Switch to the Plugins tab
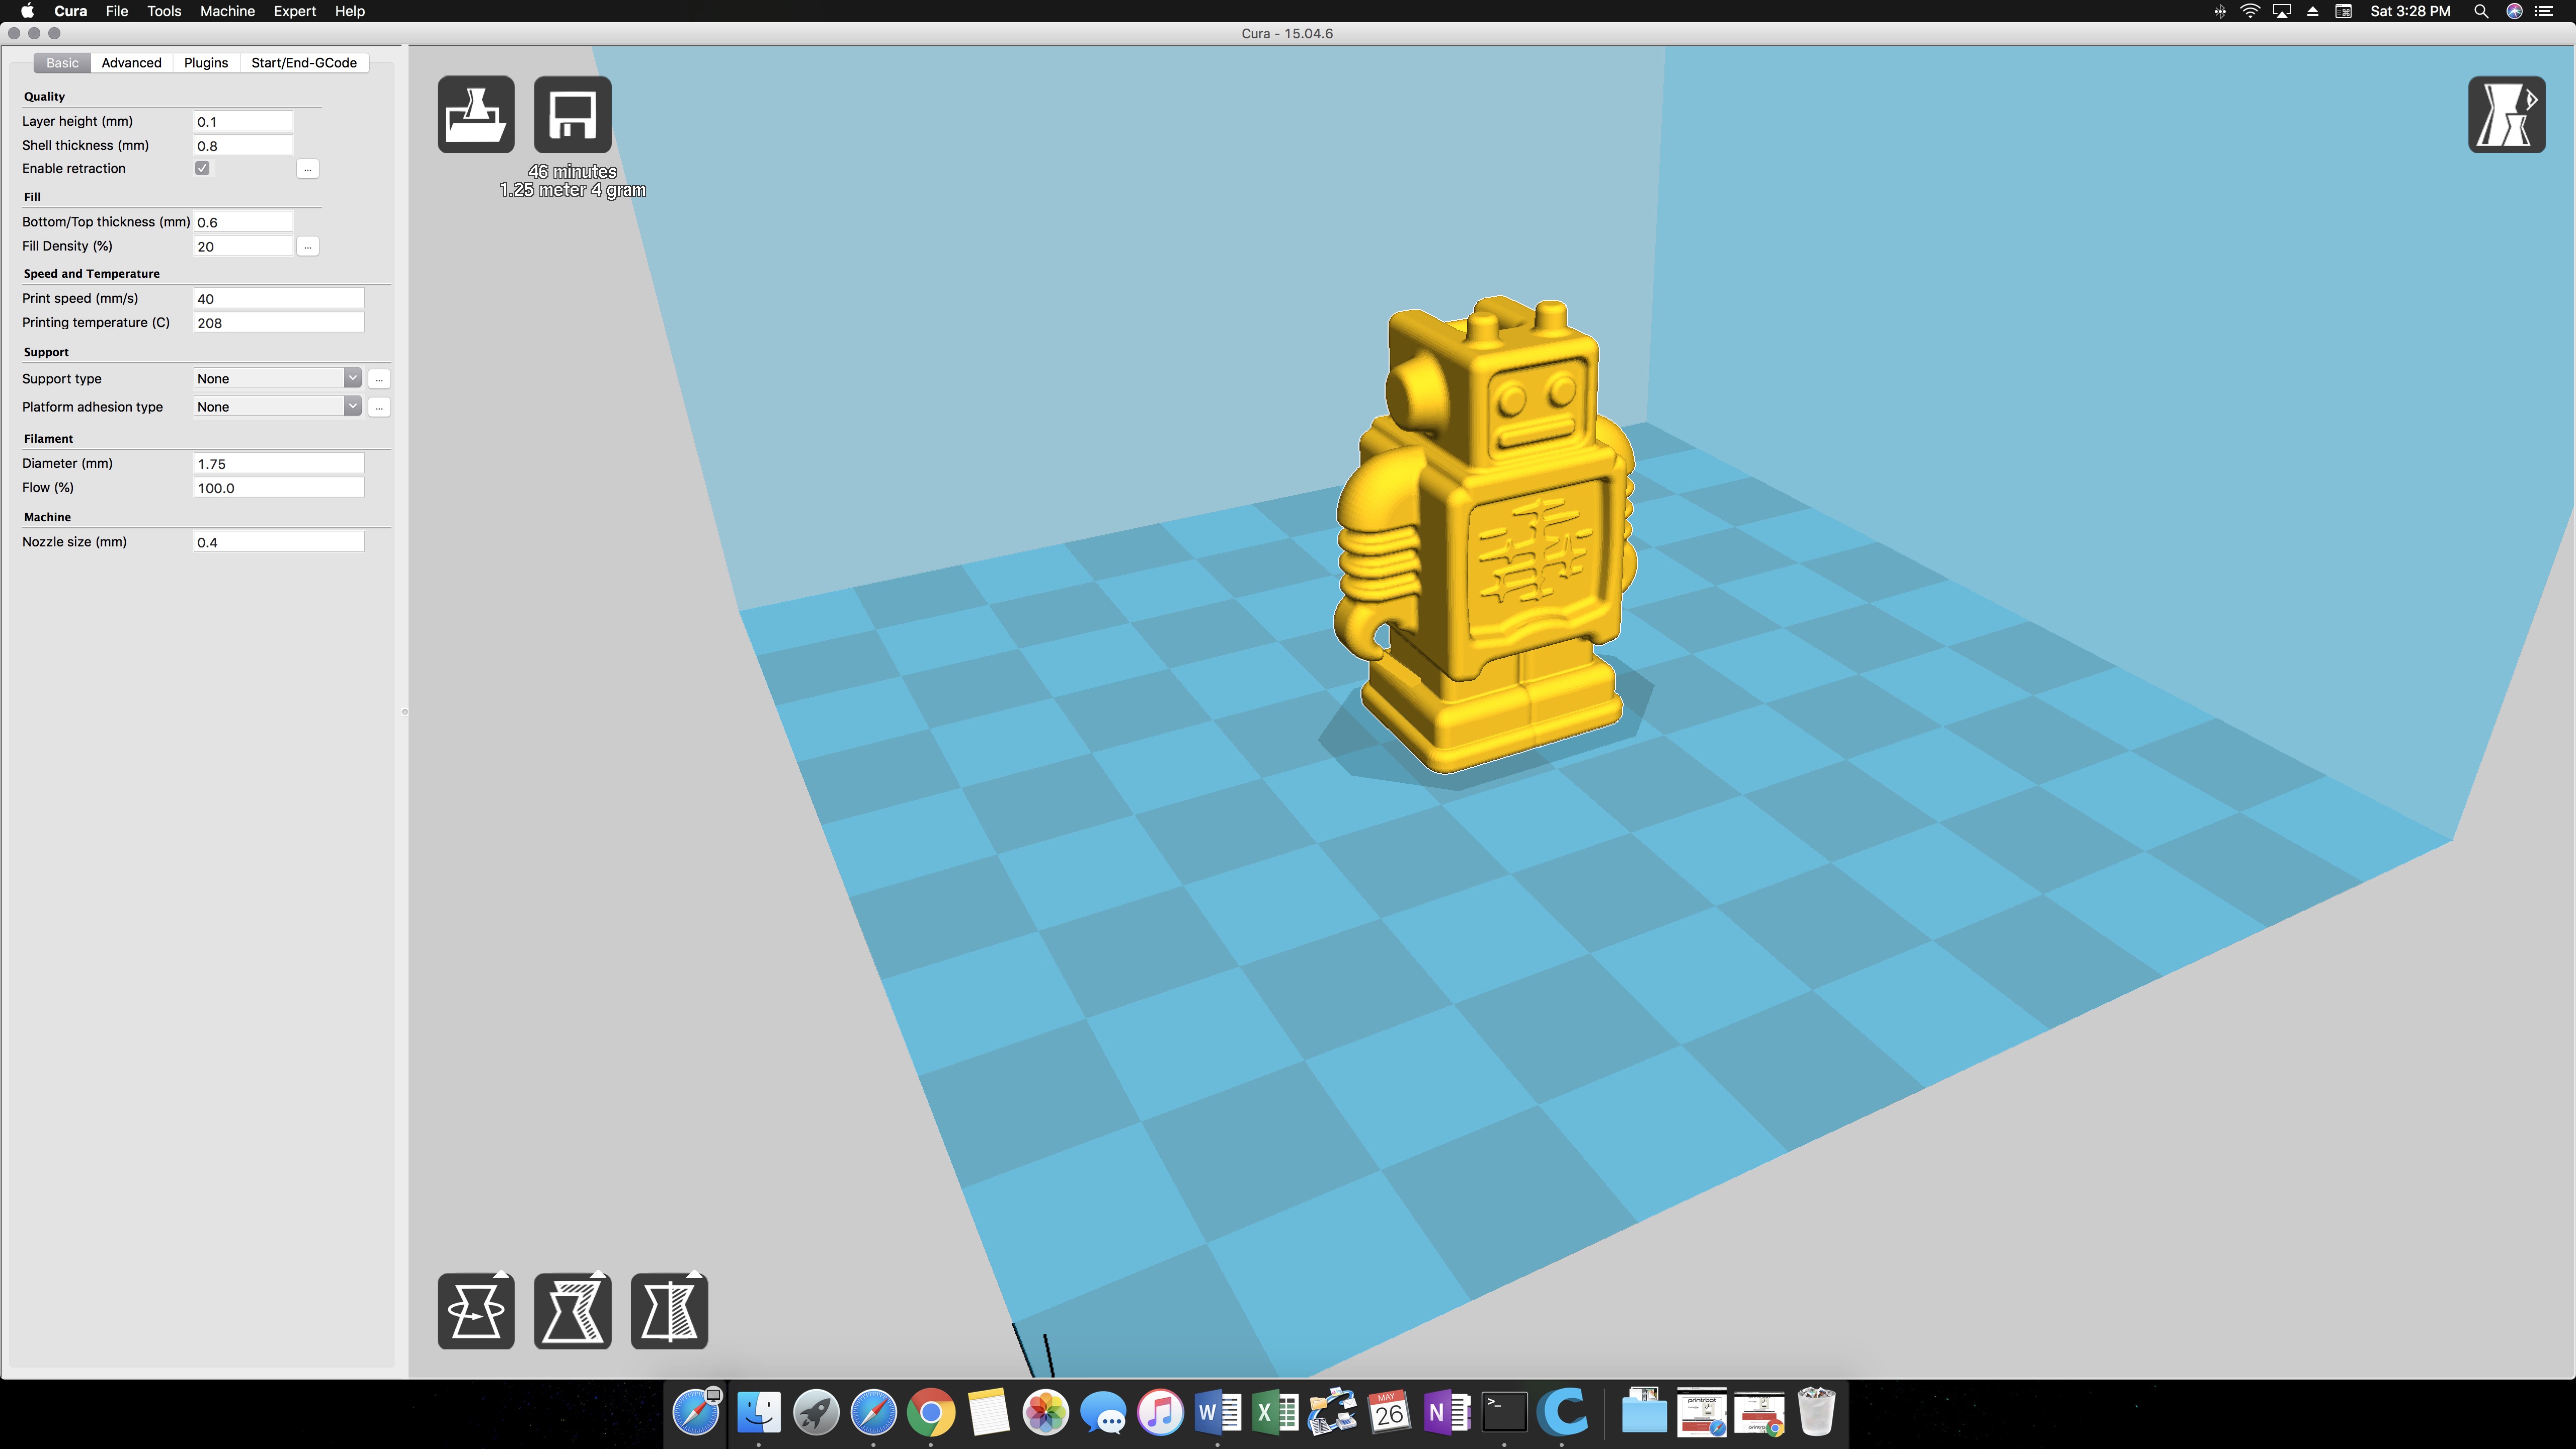 click(206, 62)
